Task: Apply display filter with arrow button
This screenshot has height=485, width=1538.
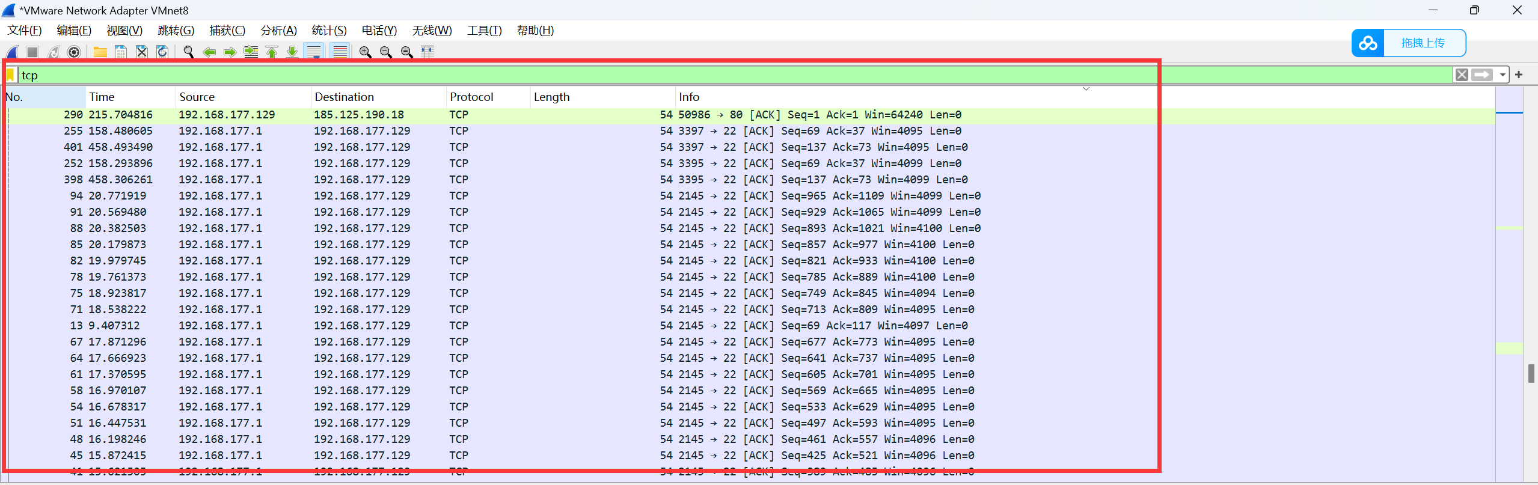Action: (x=1482, y=75)
